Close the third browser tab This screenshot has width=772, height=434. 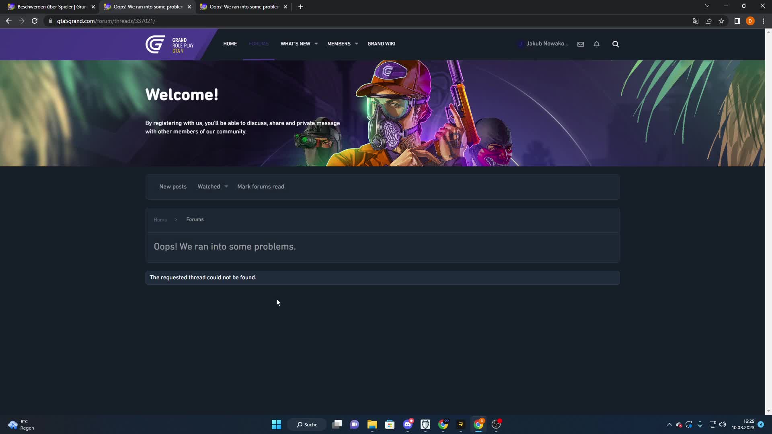pyautogui.click(x=285, y=7)
